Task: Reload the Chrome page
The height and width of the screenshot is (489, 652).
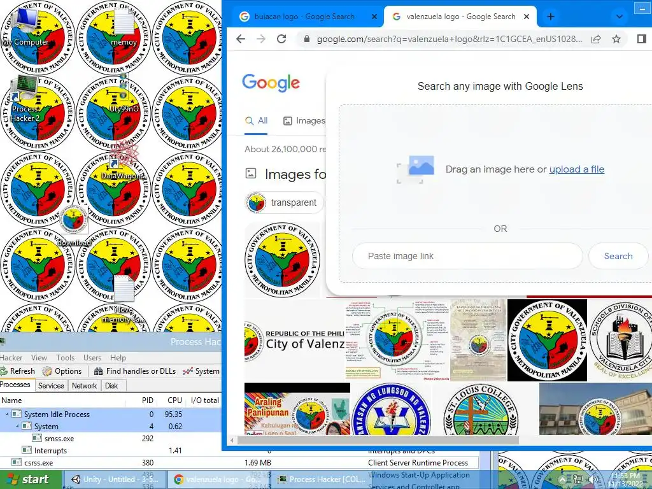Action: tap(281, 39)
